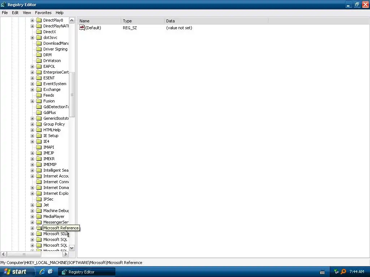Click the IE Setup folder icon
The width and height of the screenshot is (370, 277).
point(39,136)
